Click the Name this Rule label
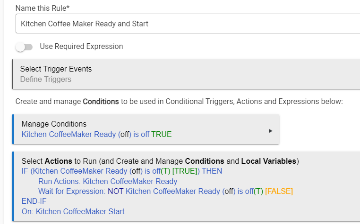Image resolution: width=360 pixels, height=224 pixels. coord(43,8)
